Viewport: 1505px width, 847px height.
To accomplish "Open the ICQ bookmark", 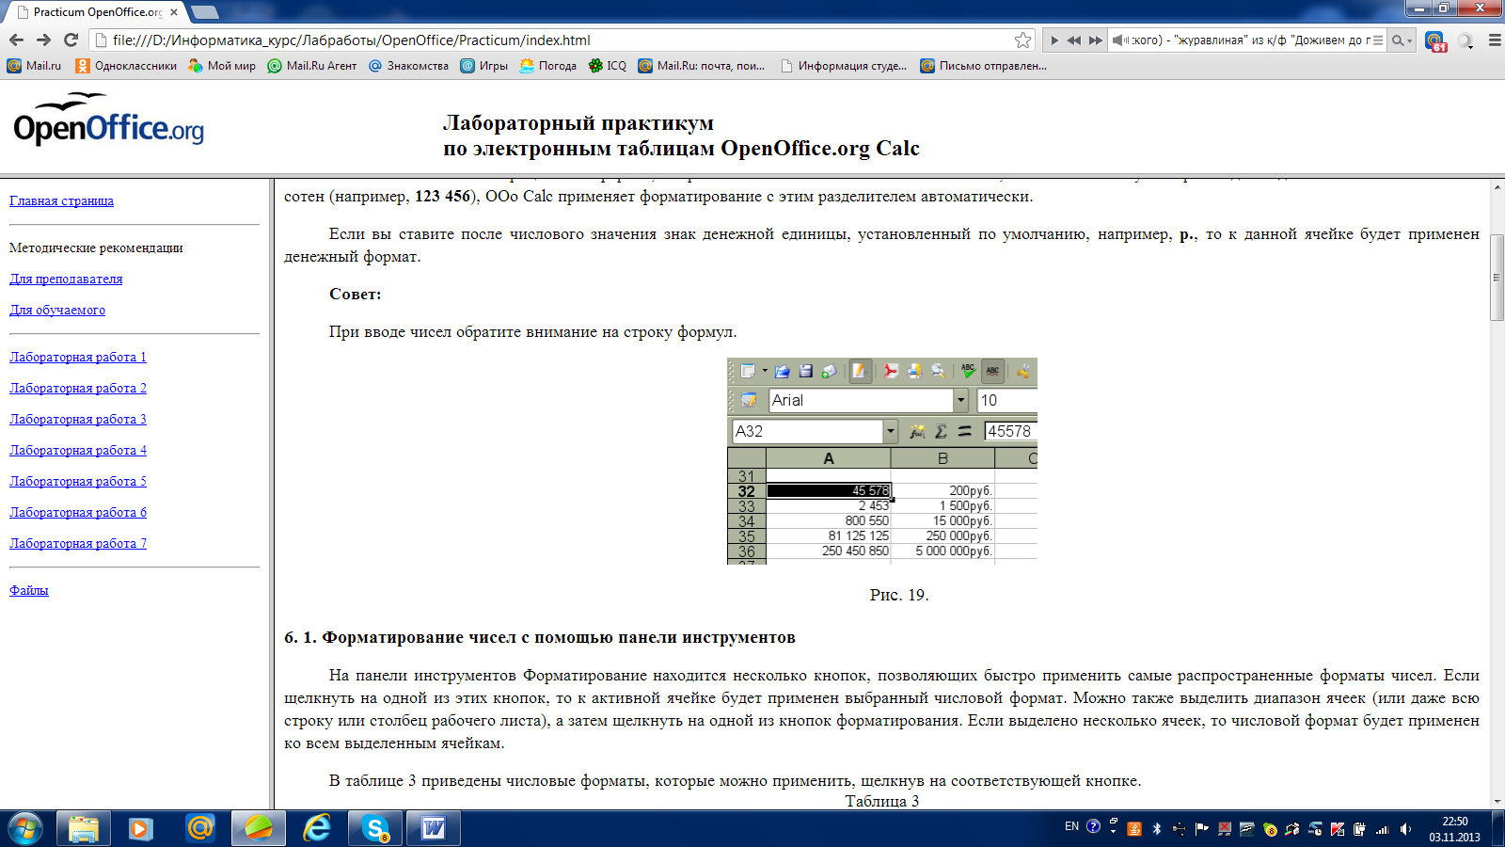I will [x=608, y=66].
